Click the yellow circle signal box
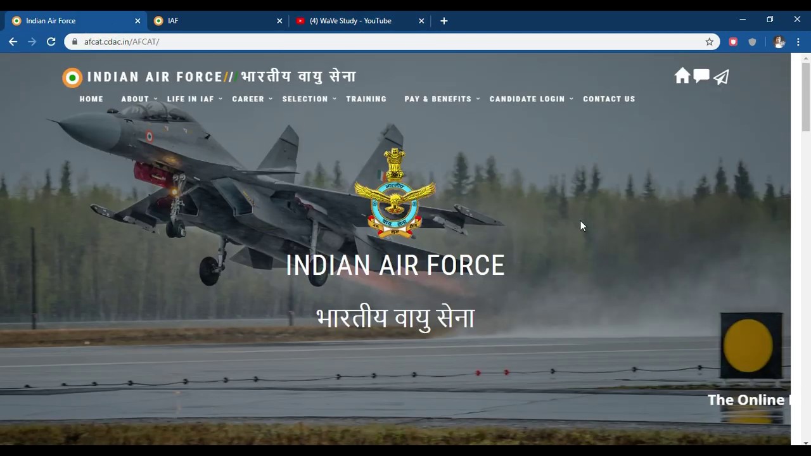Image resolution: width=811 pixels, height=456 pixels. (x=751, y=346)
